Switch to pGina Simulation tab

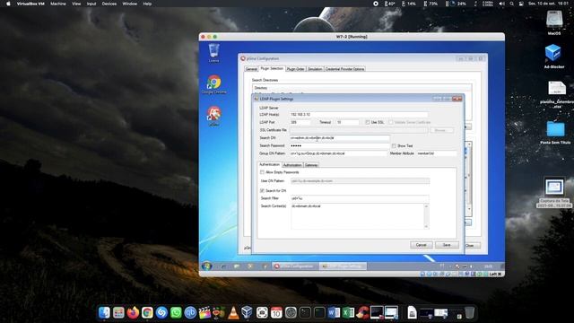click(x=315, y=69)
